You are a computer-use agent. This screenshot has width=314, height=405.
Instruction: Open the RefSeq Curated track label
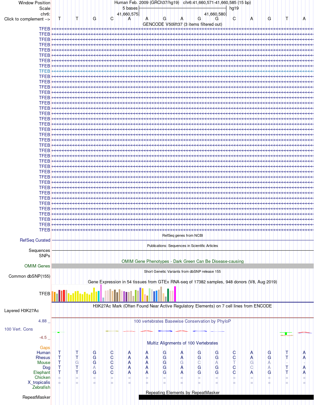click(35, 240)
